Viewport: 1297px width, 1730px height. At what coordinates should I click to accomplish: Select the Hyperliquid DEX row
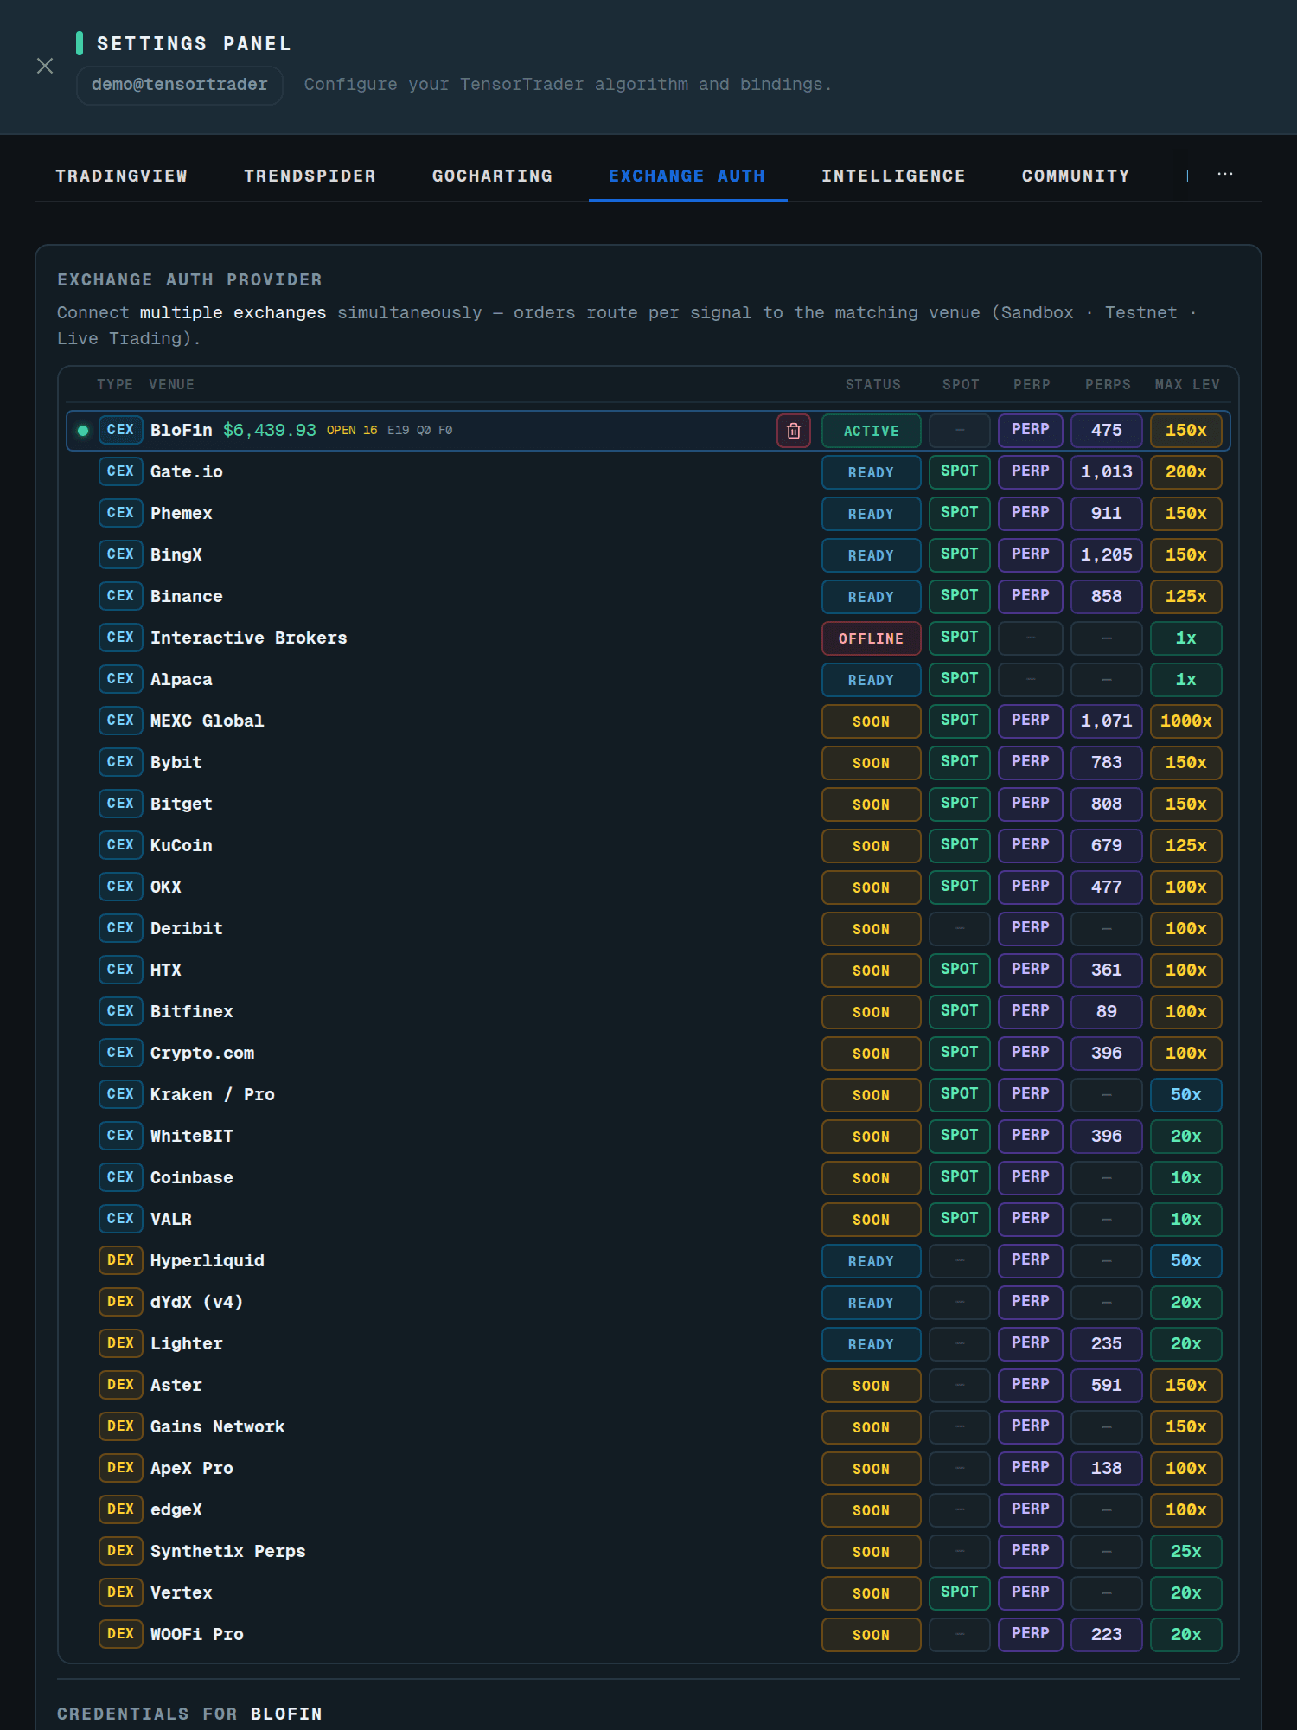(648, 1261)
